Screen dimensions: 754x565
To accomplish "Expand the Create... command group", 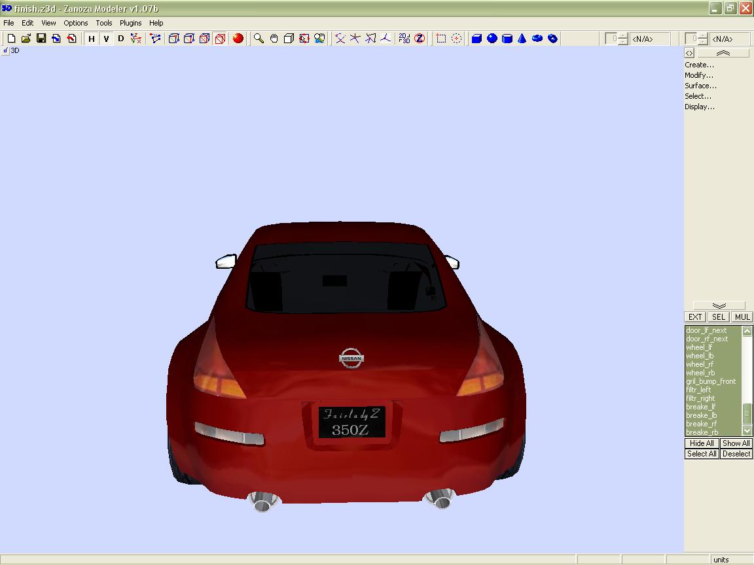I will click(x=699, y=65).
